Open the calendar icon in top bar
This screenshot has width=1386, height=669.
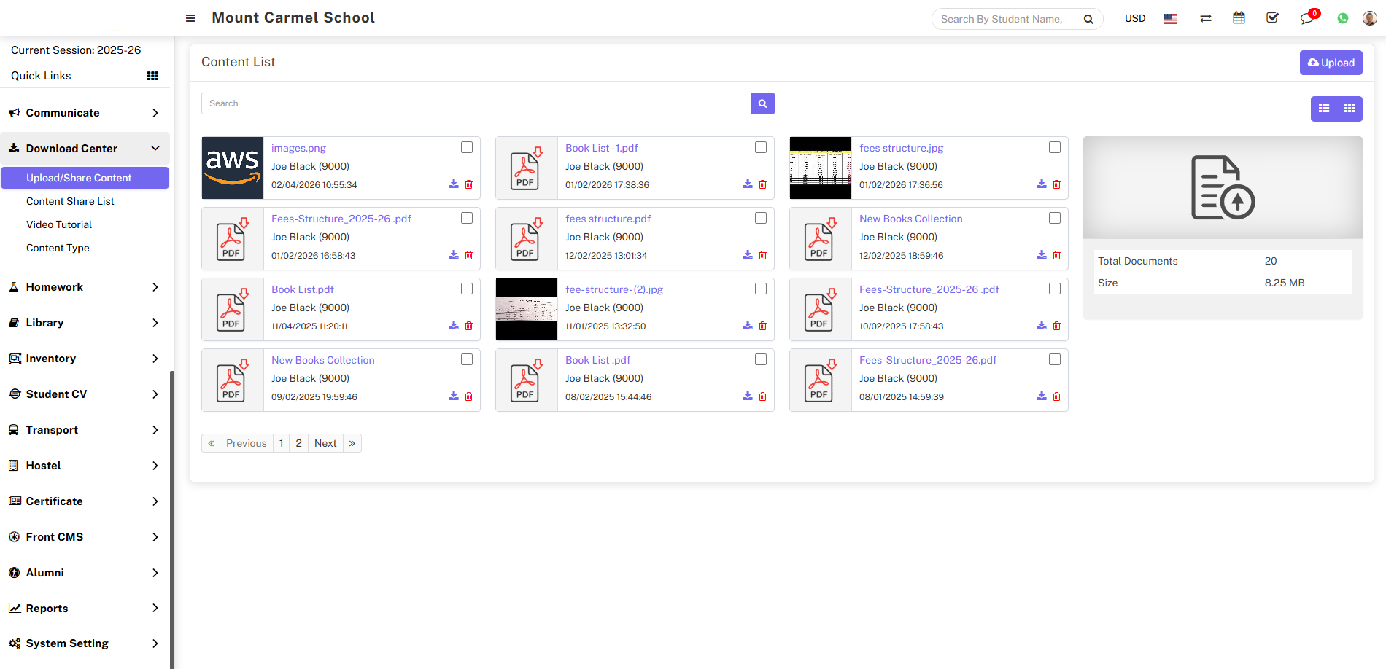click(1239, 18)
